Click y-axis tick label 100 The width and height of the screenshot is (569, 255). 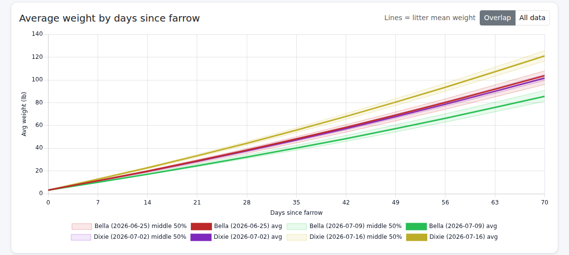tap(38, 80)
